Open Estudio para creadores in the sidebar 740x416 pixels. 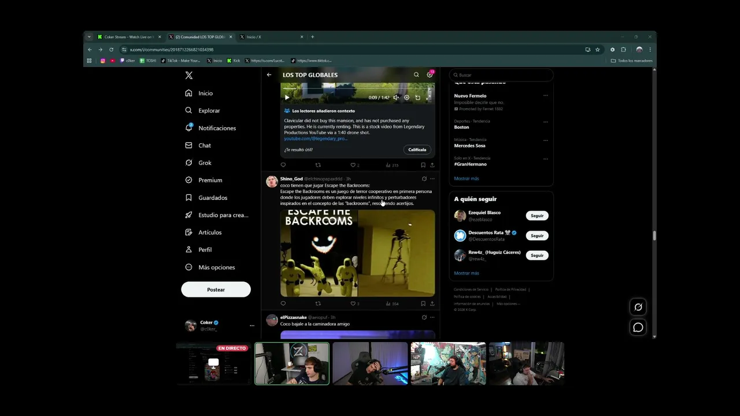tap(217, 215)
